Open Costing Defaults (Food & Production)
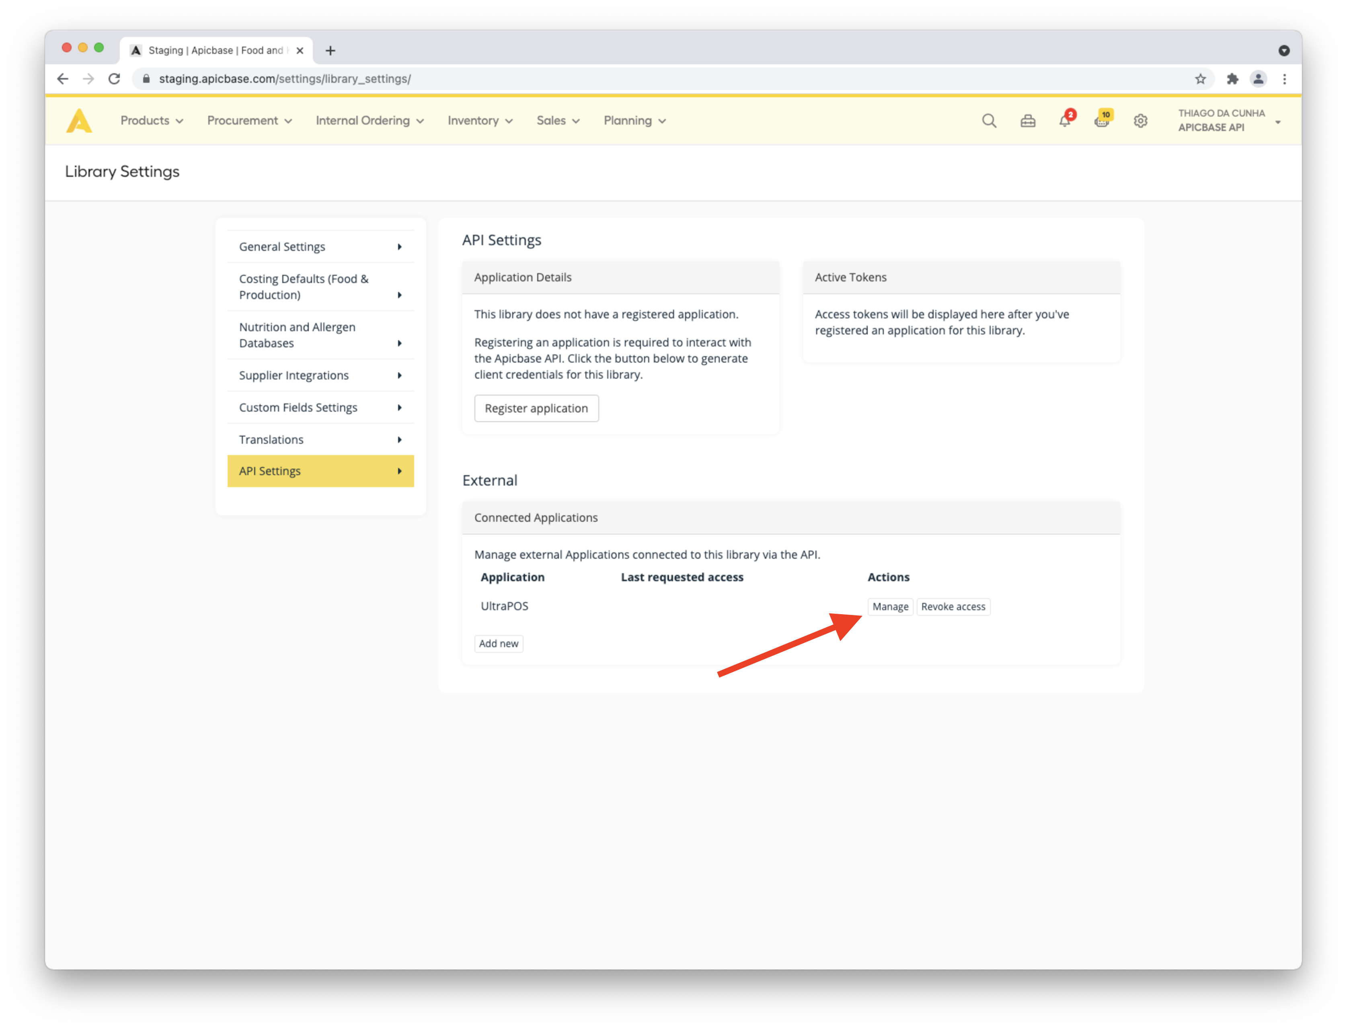 (320, 287)
